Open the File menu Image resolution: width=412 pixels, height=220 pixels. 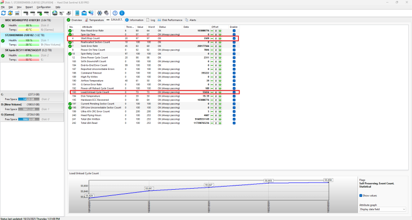click(3, 7)
